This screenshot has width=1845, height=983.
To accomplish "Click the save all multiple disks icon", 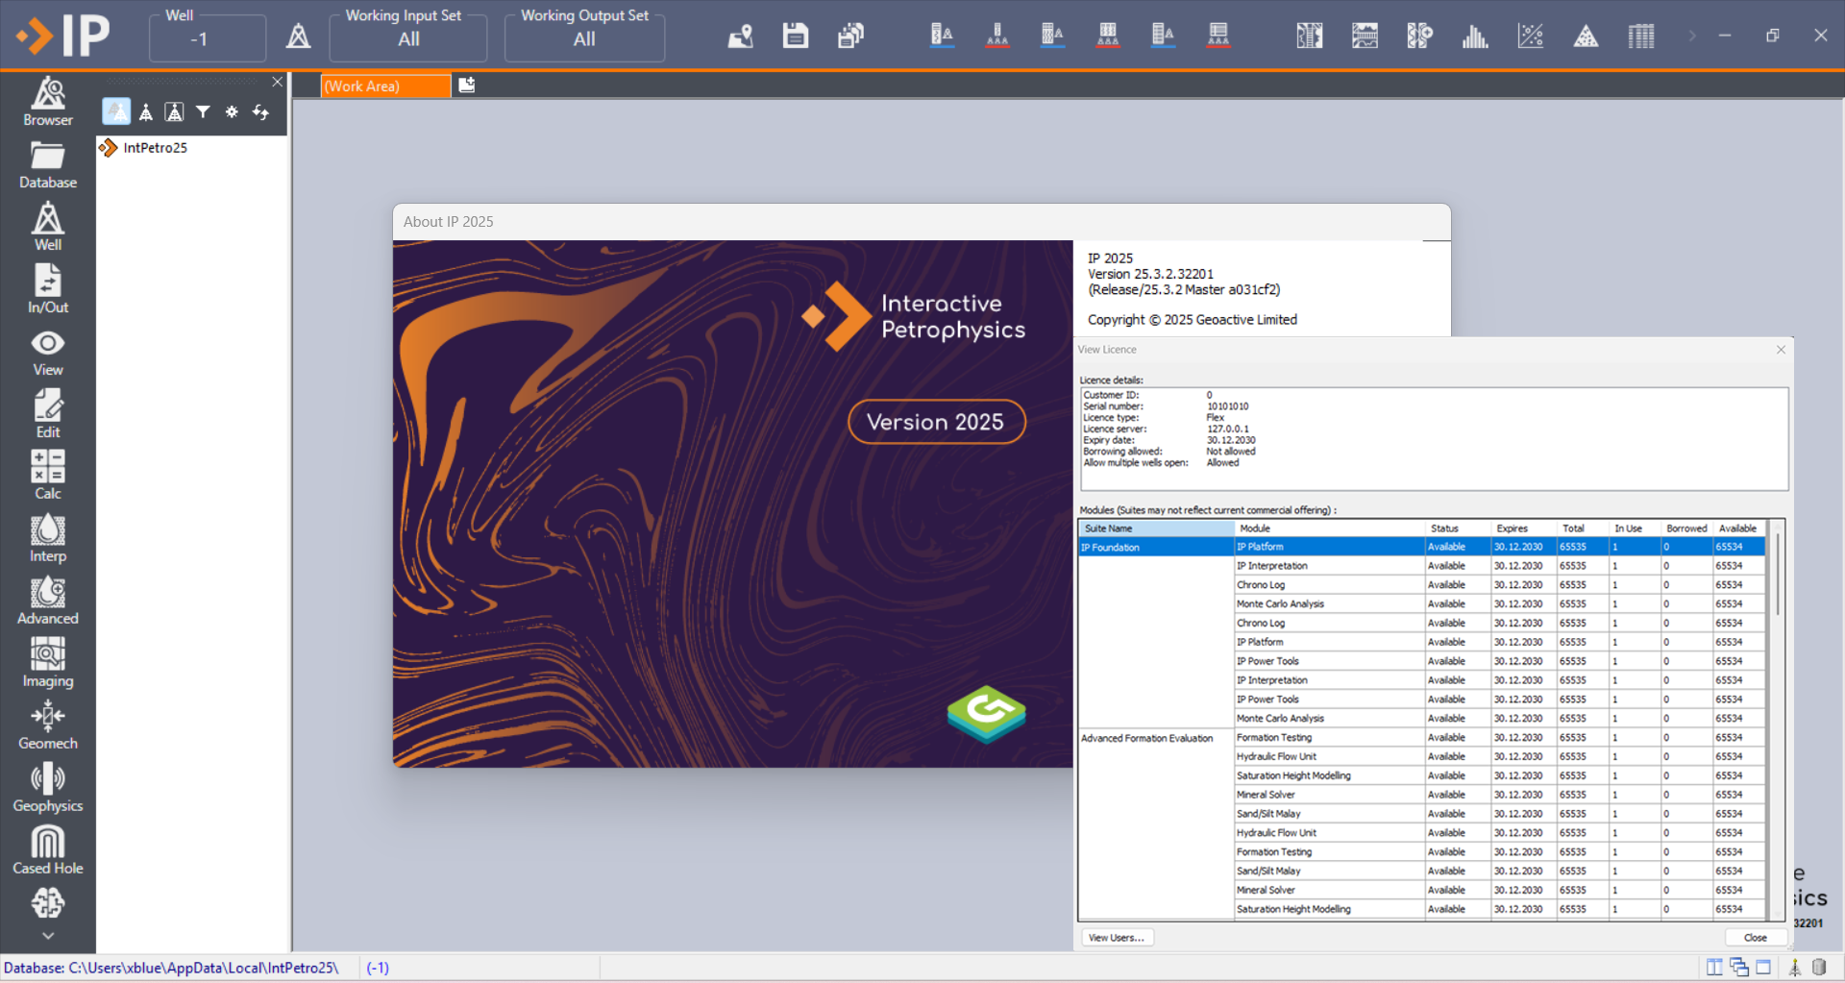I will tap(850, 37).
